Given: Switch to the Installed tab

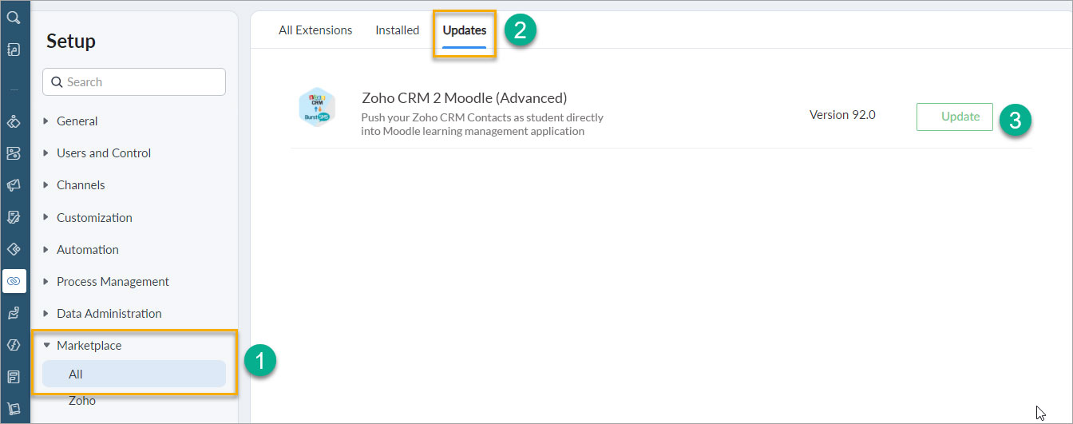Looking at the screenshot, I should point(398,30).
